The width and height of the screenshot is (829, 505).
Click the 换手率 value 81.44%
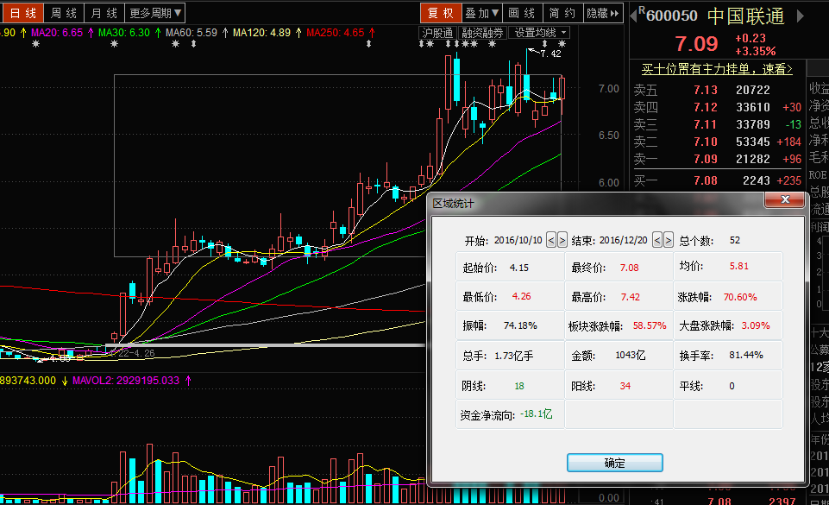[746, 355]
